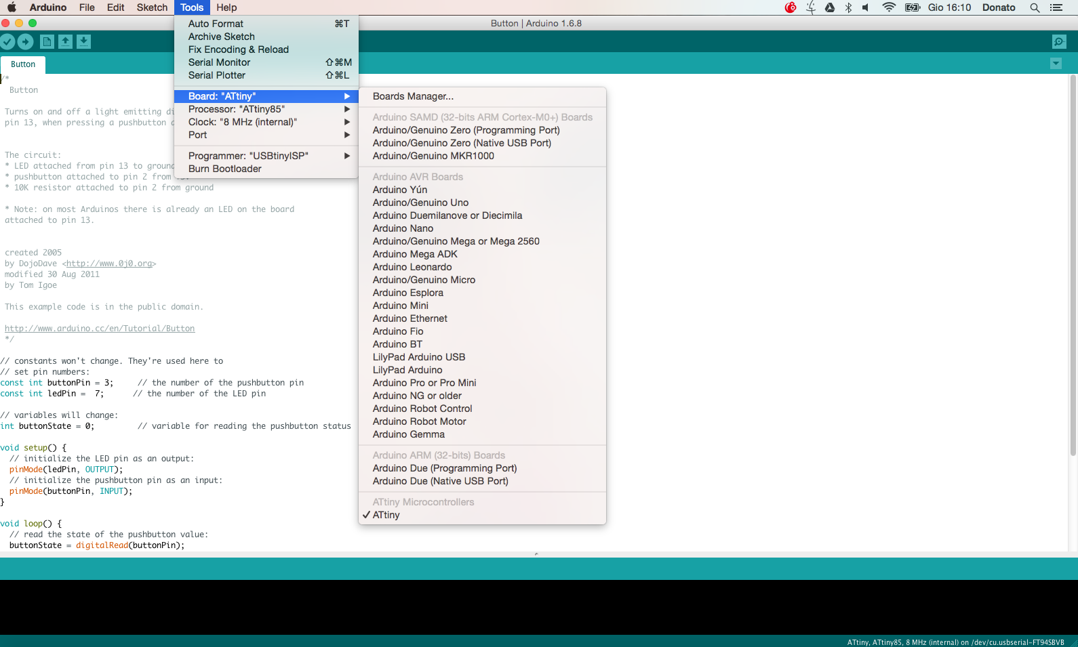Click the battery status icon

913,7
